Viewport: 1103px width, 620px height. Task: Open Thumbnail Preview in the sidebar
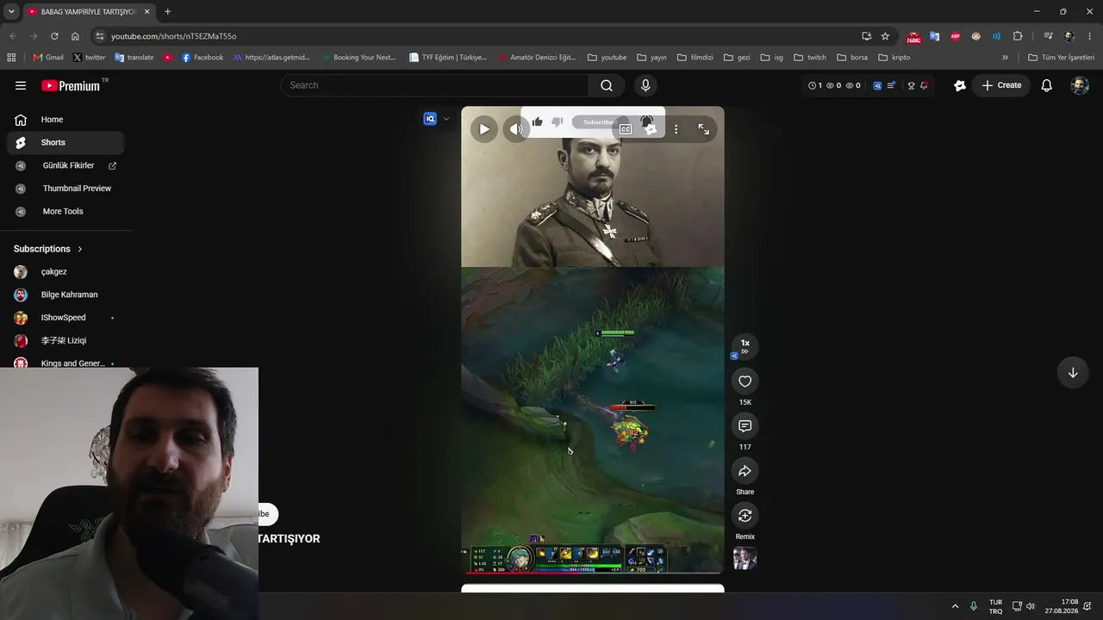pyautogui.click(x=65, y=189)
